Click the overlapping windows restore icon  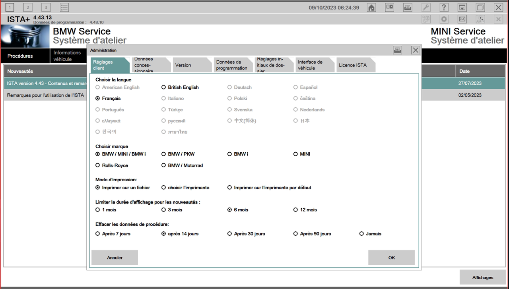480,8
